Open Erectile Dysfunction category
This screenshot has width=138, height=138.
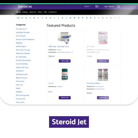[x=23, y=60]
